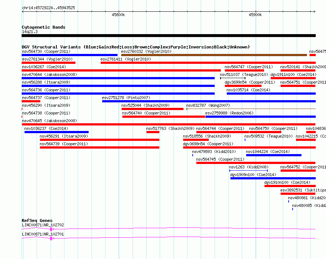
Task: Click the esv2760332 (Vogler2010) label
Action: 146,51
